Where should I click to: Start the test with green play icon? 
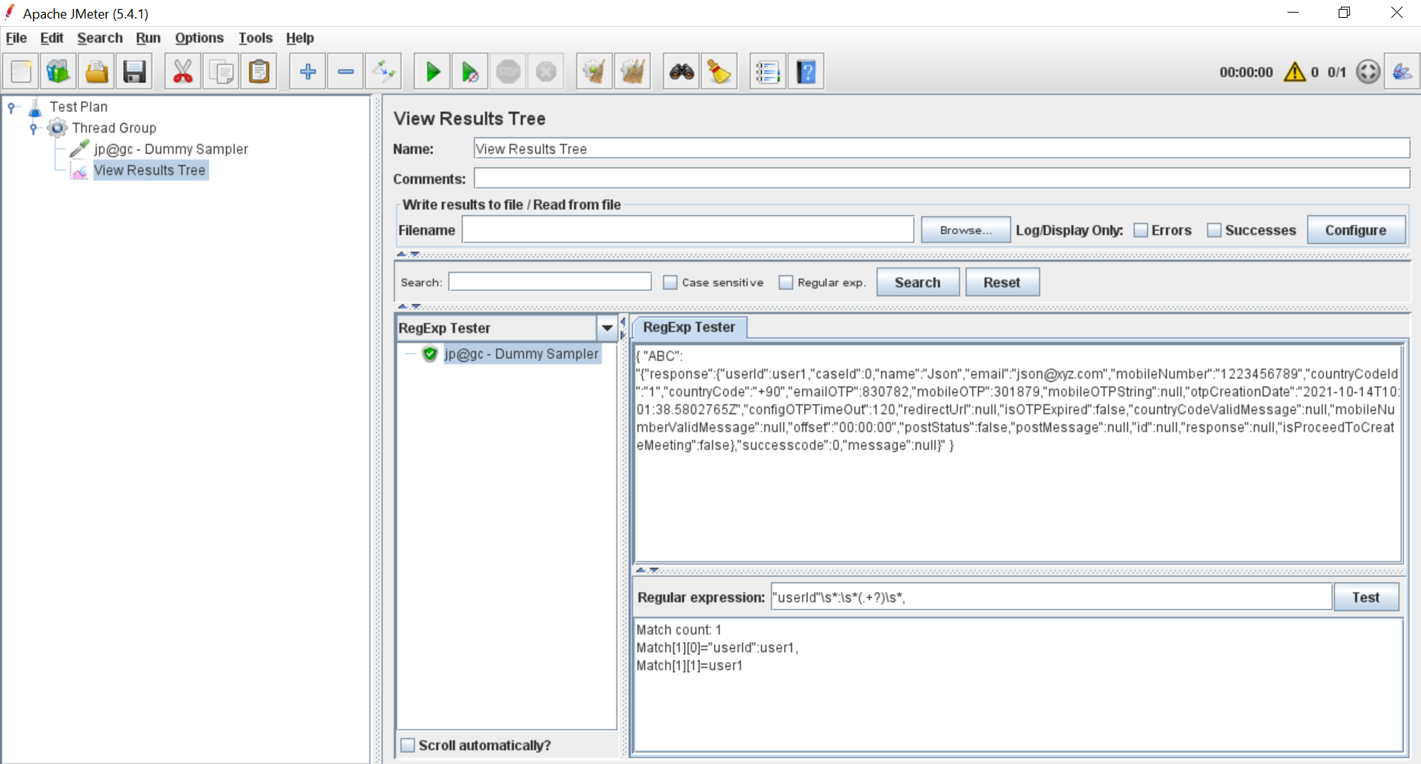(x=432, y=72)
